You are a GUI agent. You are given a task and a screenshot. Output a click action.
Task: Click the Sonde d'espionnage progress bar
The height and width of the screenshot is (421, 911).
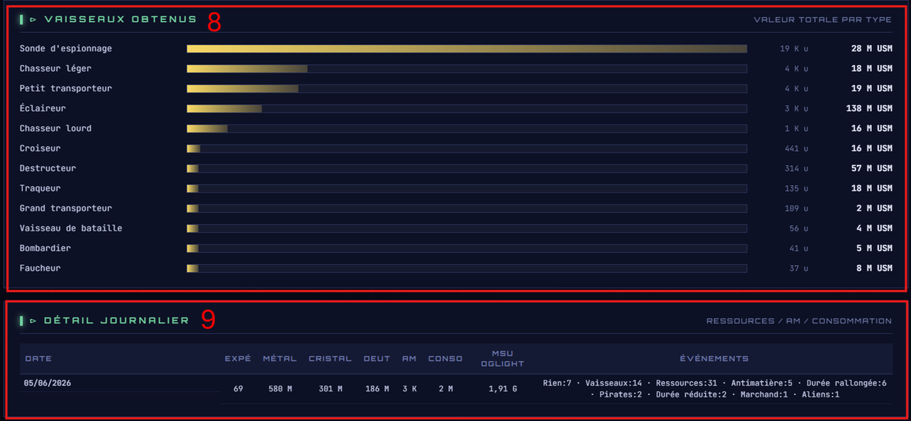point(467,48)
